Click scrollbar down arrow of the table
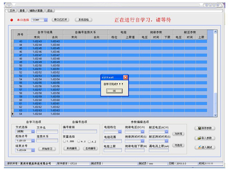This screenshot has width=231, height=171. tap(215, 115)
